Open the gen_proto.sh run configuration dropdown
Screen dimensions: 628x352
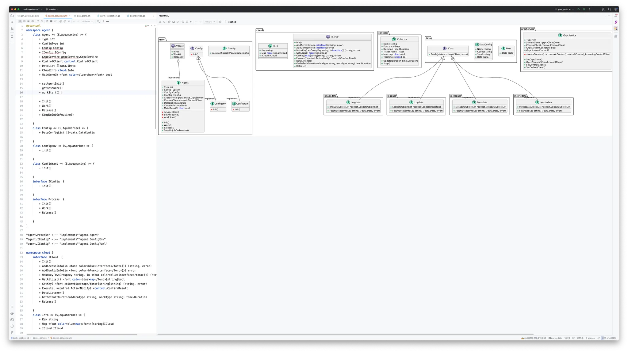point(565,9)
